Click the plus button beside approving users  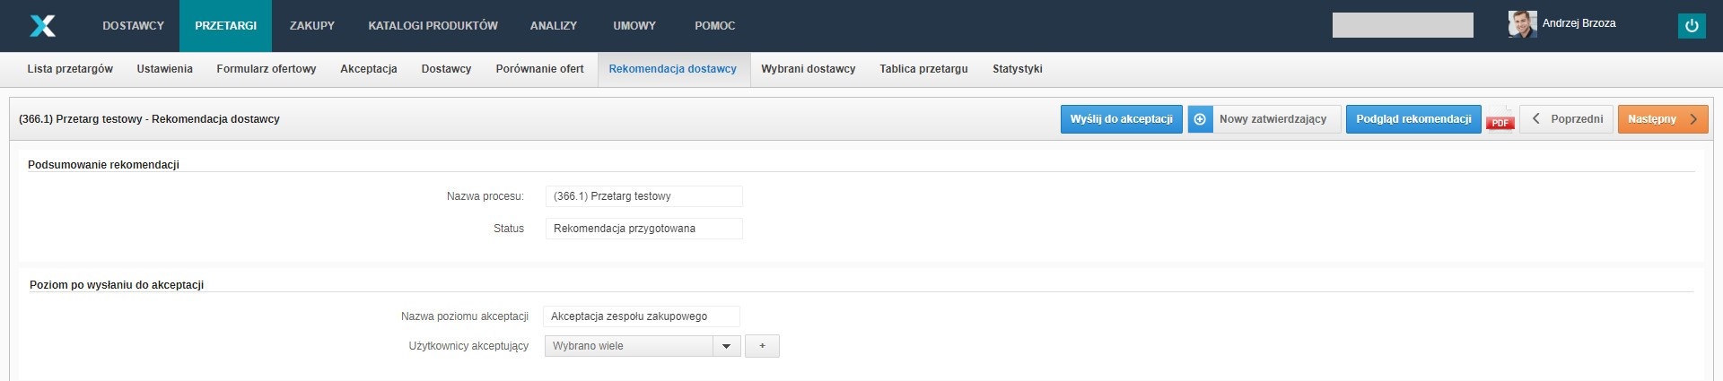click(762, 346)
